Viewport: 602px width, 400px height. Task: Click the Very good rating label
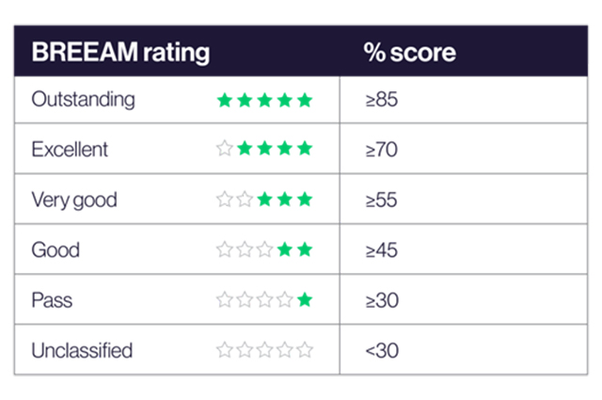74,200
